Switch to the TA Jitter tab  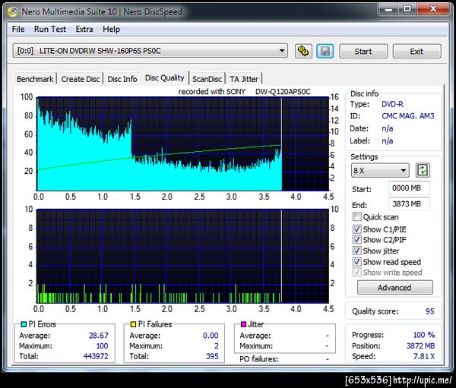click(x=244, y=79)
